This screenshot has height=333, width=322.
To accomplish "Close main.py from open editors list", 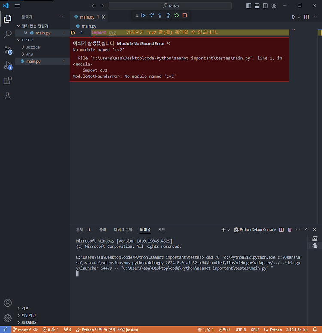I will coord(25,33).
